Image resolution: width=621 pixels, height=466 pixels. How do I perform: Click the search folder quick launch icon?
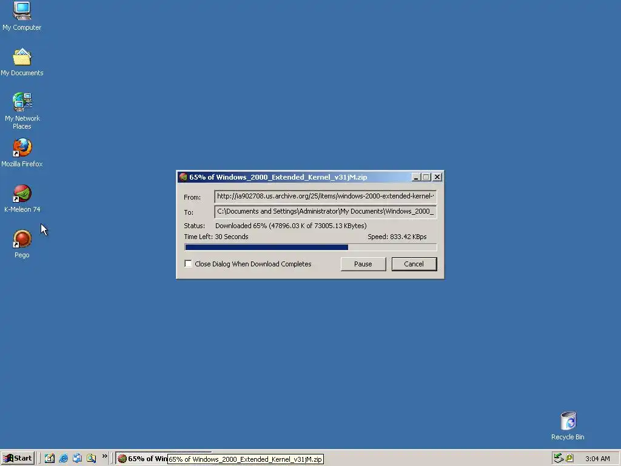[91, 459]
